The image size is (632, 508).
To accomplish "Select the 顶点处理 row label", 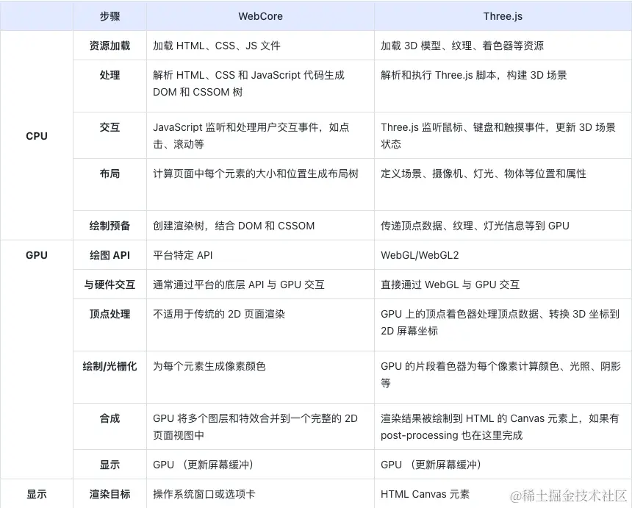I will 109,314.
